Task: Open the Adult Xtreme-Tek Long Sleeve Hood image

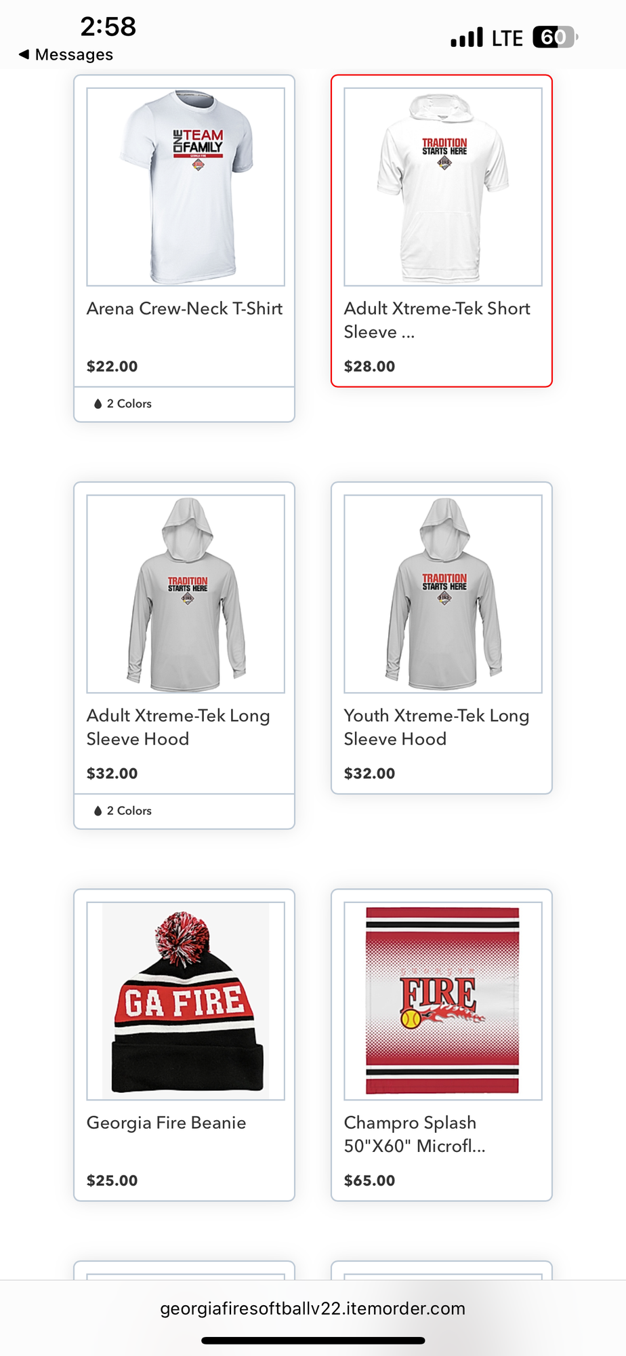Action: coord(186,594)
